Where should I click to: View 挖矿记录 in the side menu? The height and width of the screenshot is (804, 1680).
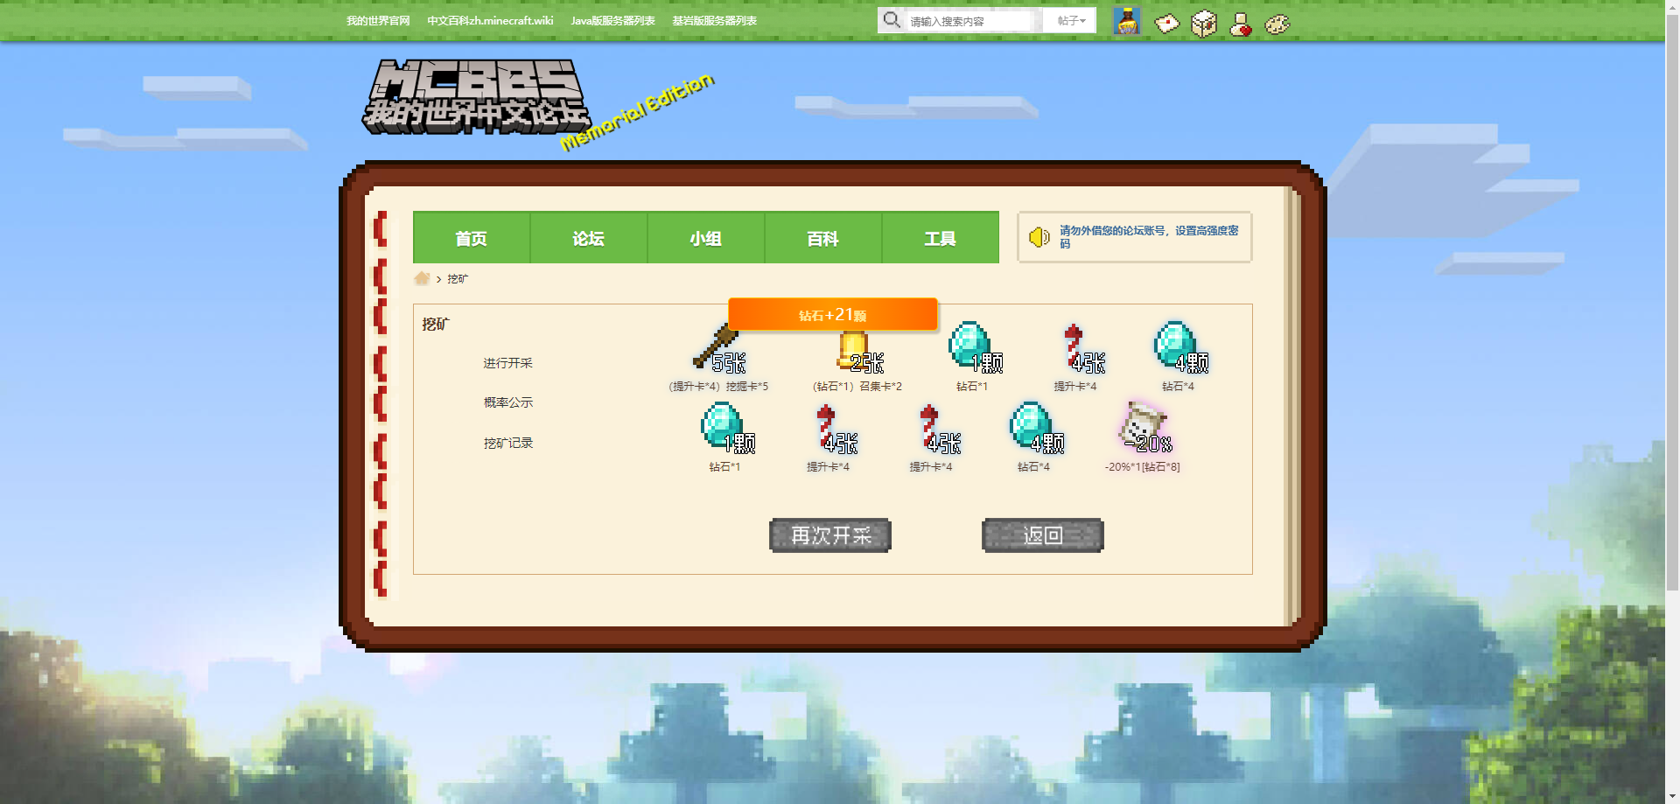(507, 443)
